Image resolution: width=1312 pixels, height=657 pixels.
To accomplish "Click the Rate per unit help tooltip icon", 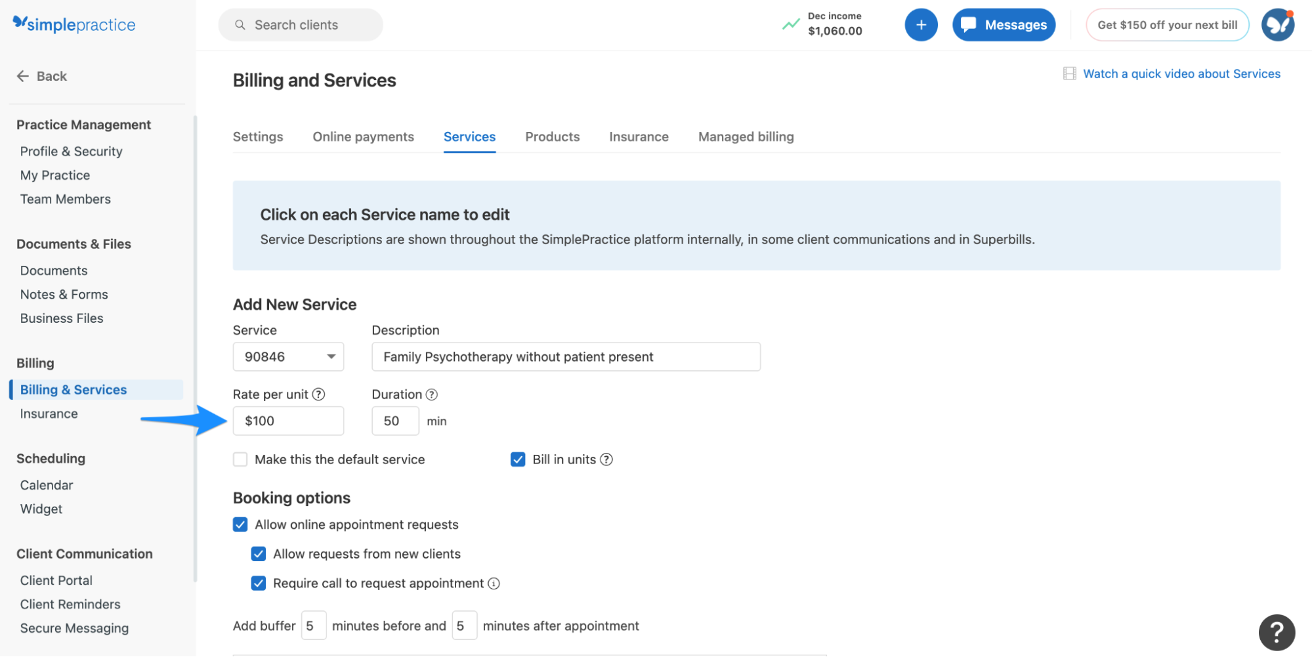I will coord(320,394).
